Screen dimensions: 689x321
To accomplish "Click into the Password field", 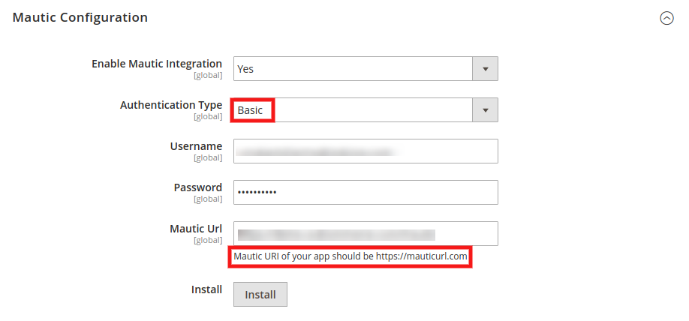I will coord(366,193).
